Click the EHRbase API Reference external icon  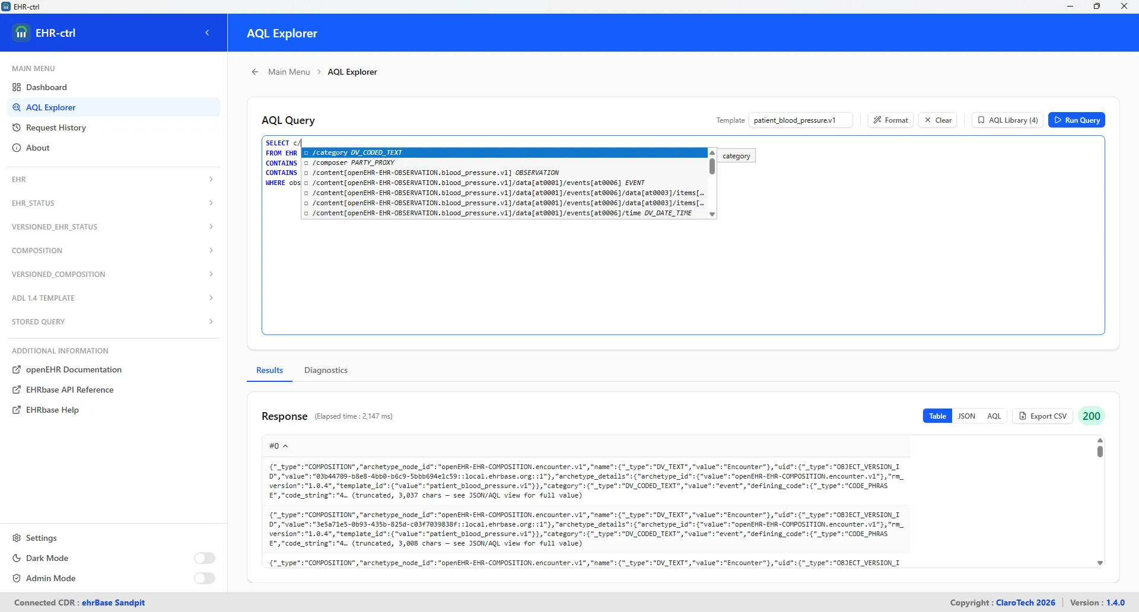[x=17, y=390]
